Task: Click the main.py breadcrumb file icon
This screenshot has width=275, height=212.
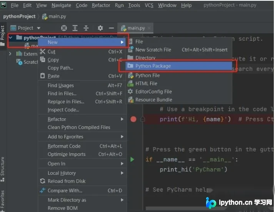Action: (x=45, y=17)
